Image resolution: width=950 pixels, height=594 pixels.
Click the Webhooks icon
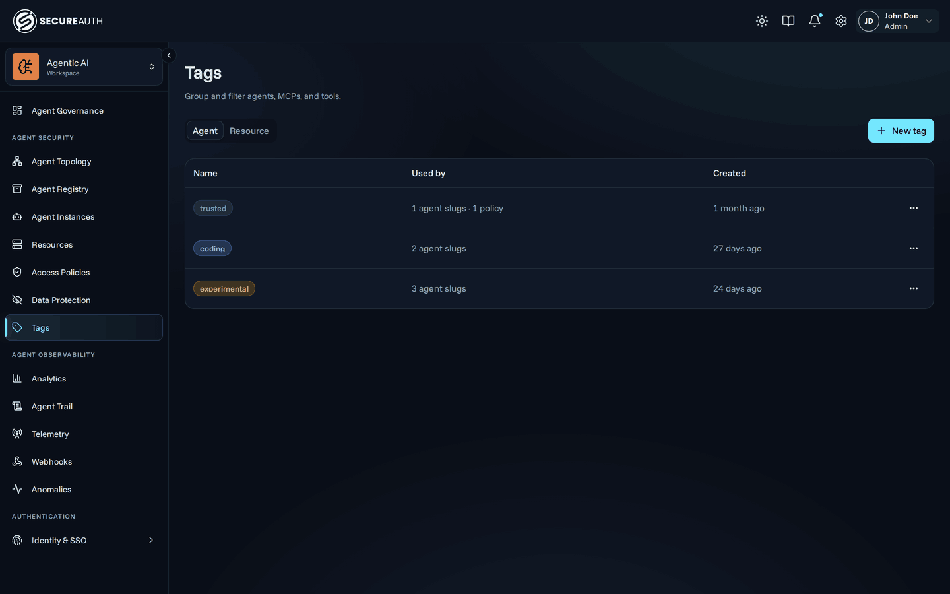point(17,461)
